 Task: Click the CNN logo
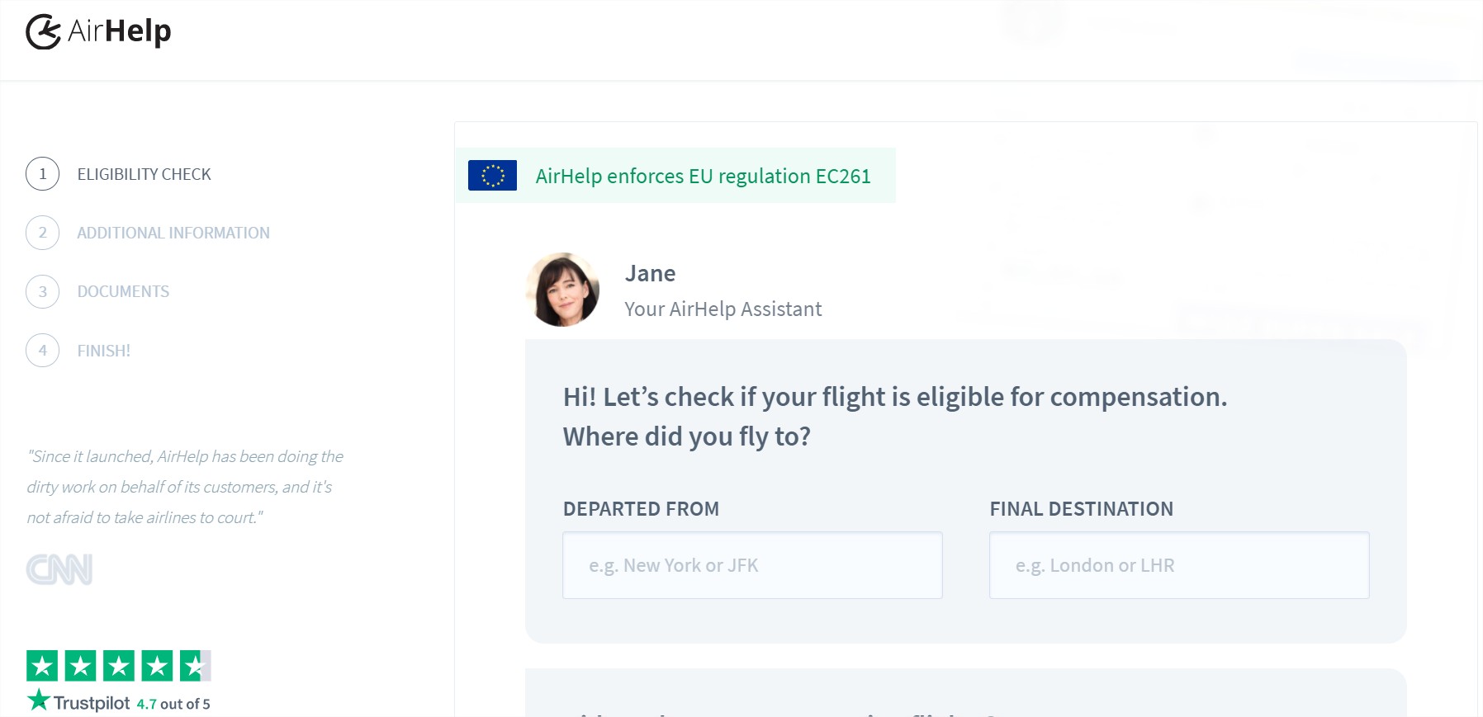click(59, 569)
